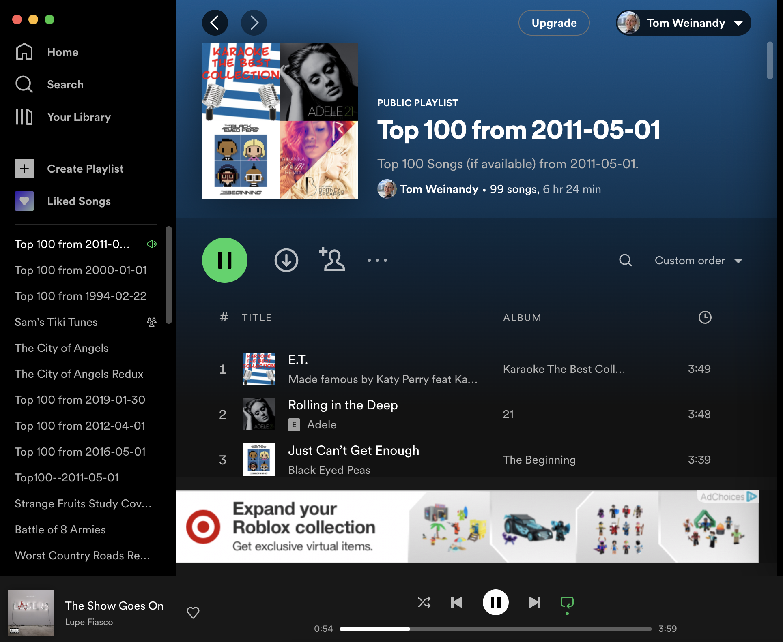Sort by the ALBUM column header
This screenshot has height=642, width=783.
tap(522, 317)
